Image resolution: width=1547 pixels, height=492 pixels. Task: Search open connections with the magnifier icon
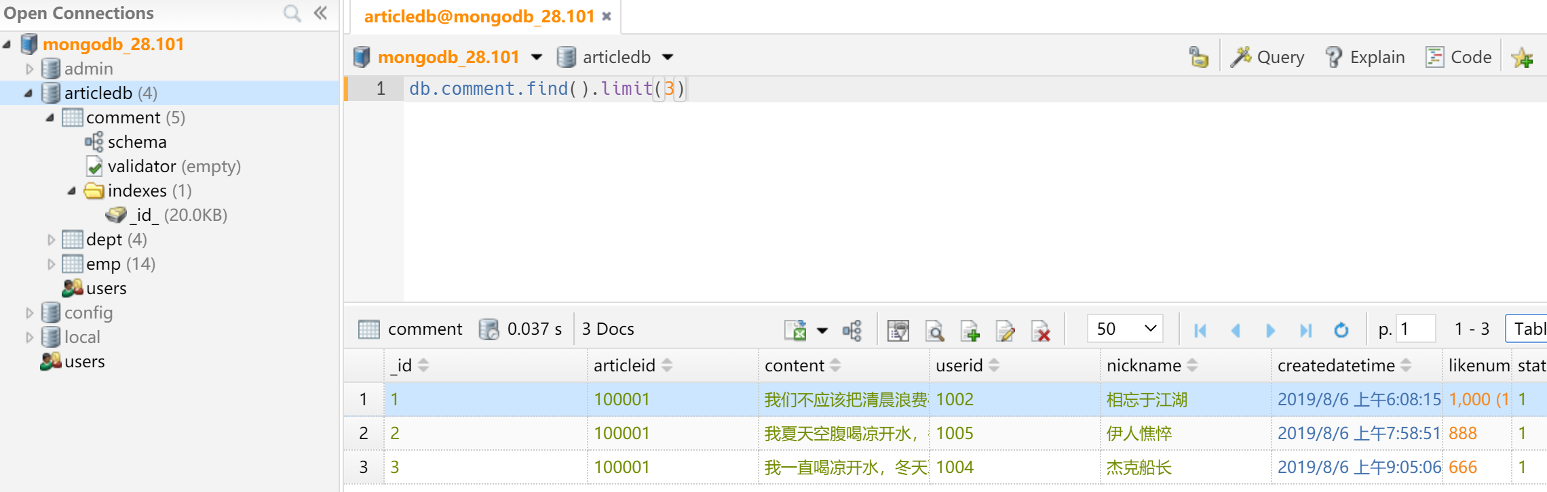[292, 13]
